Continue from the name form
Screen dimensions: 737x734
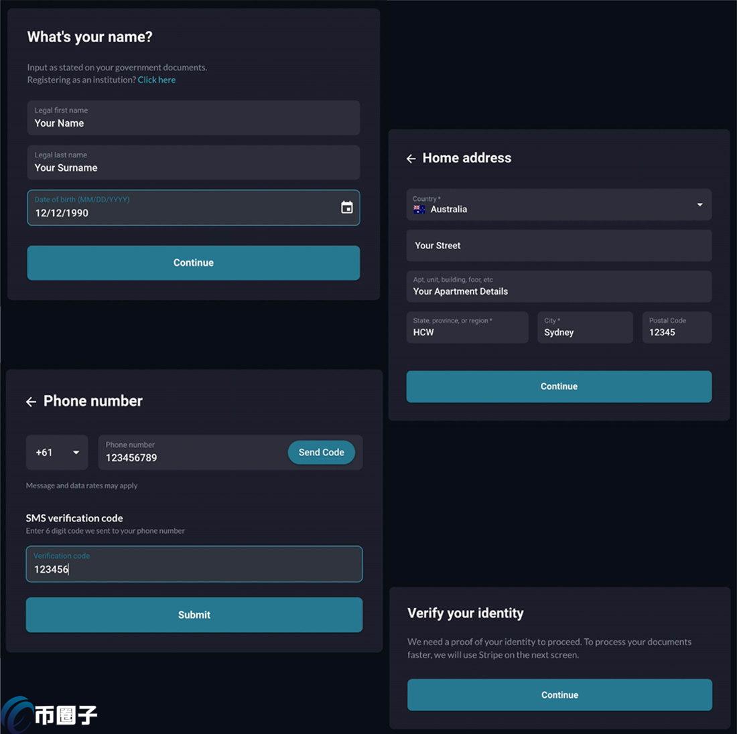click(x=193, y=263)
